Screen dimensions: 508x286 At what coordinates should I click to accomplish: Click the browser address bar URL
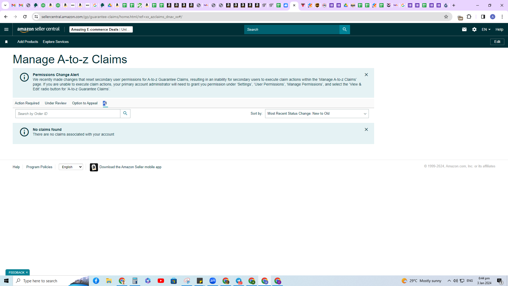[x=112, y=17]
